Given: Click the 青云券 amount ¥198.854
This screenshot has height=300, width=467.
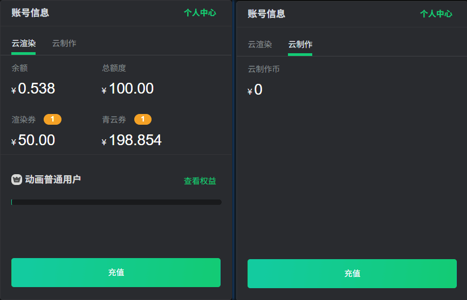Looking at the screenshot, I should pos(132,140).
